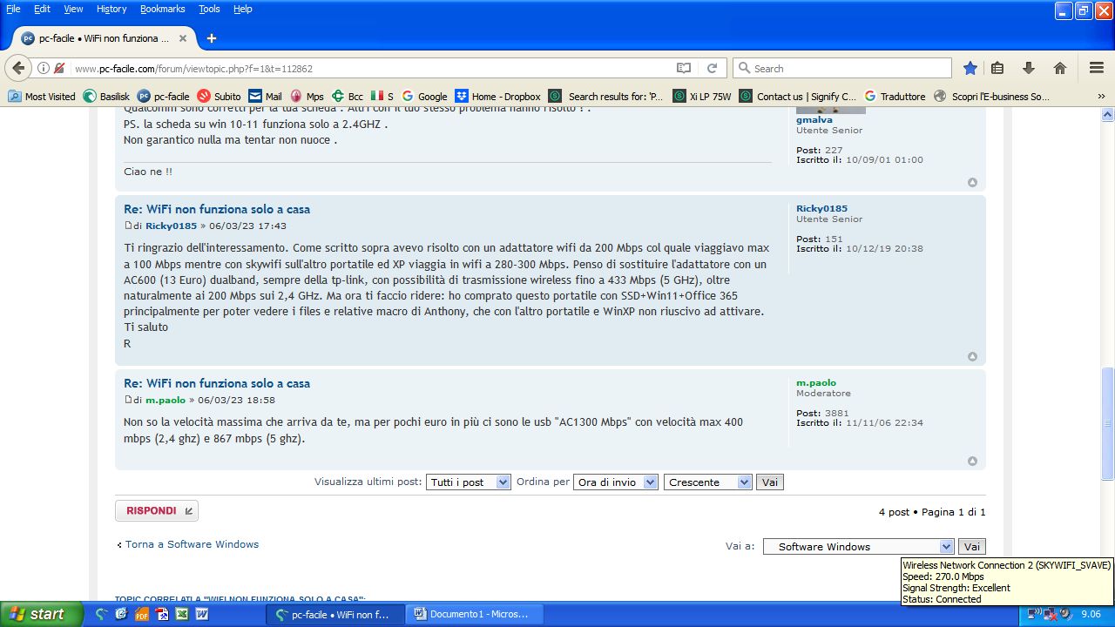This screenshot has width=1115, height=627.
Task: Expand the Ora di invio sort dropdown
Action: pos(615,482)
